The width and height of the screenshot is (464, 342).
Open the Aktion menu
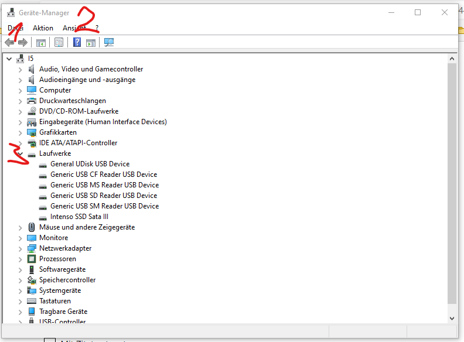(x=43, y=28)
